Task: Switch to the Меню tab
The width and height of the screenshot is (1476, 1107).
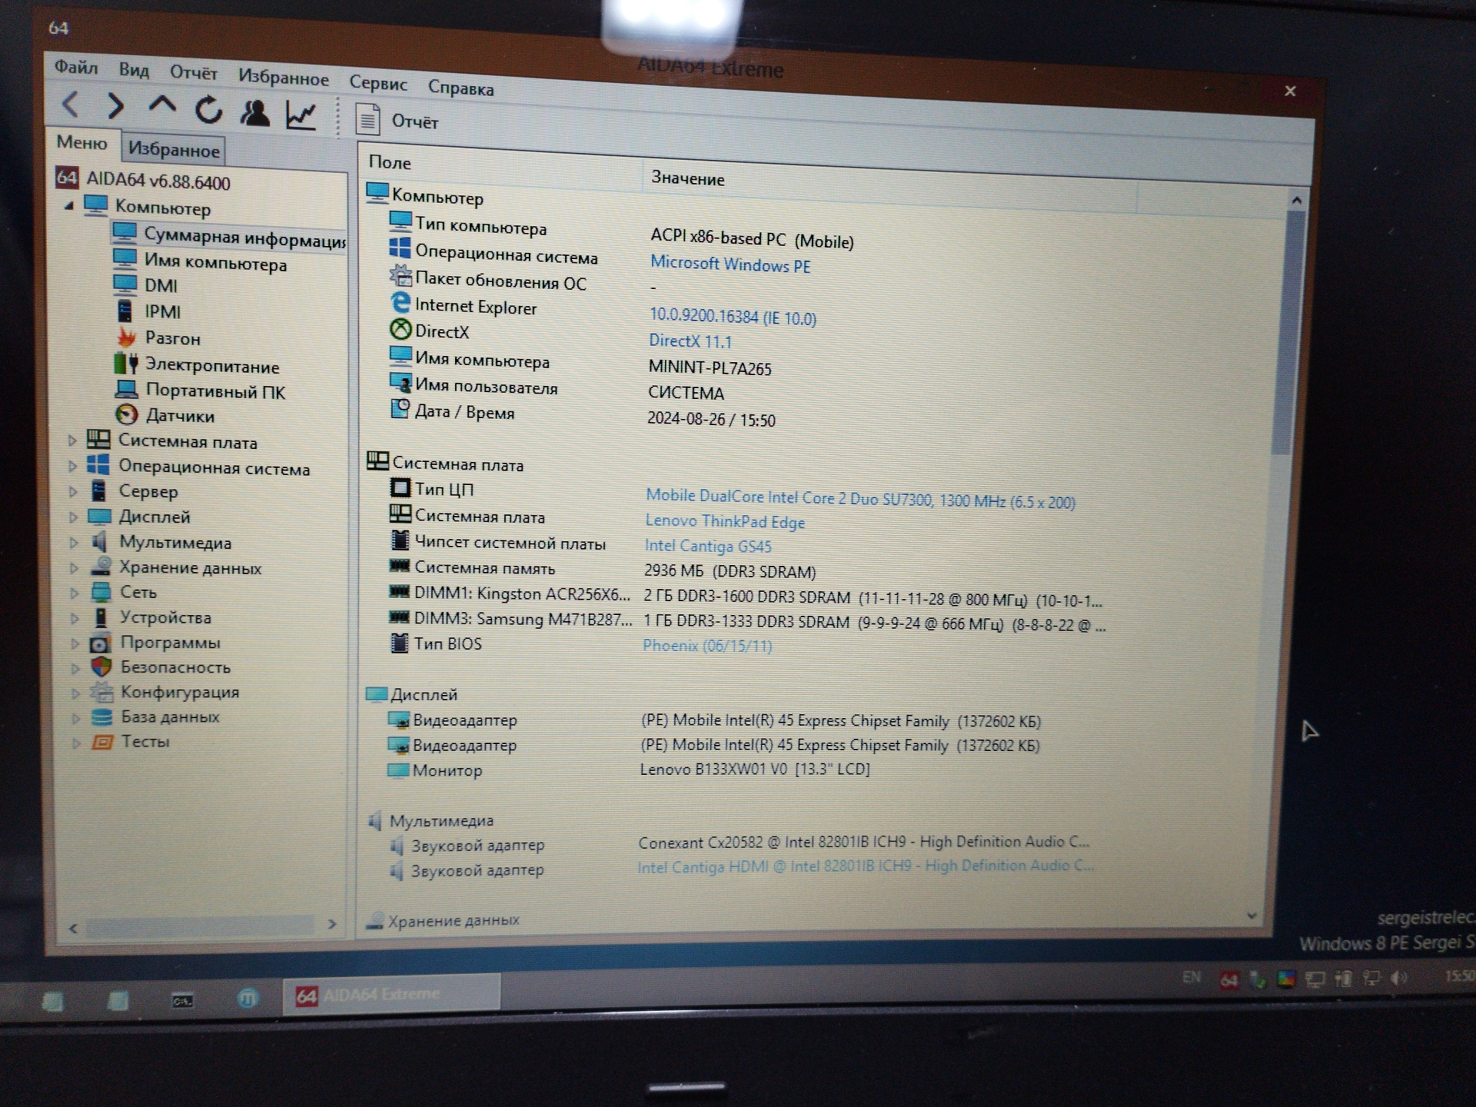Action: 81,142
